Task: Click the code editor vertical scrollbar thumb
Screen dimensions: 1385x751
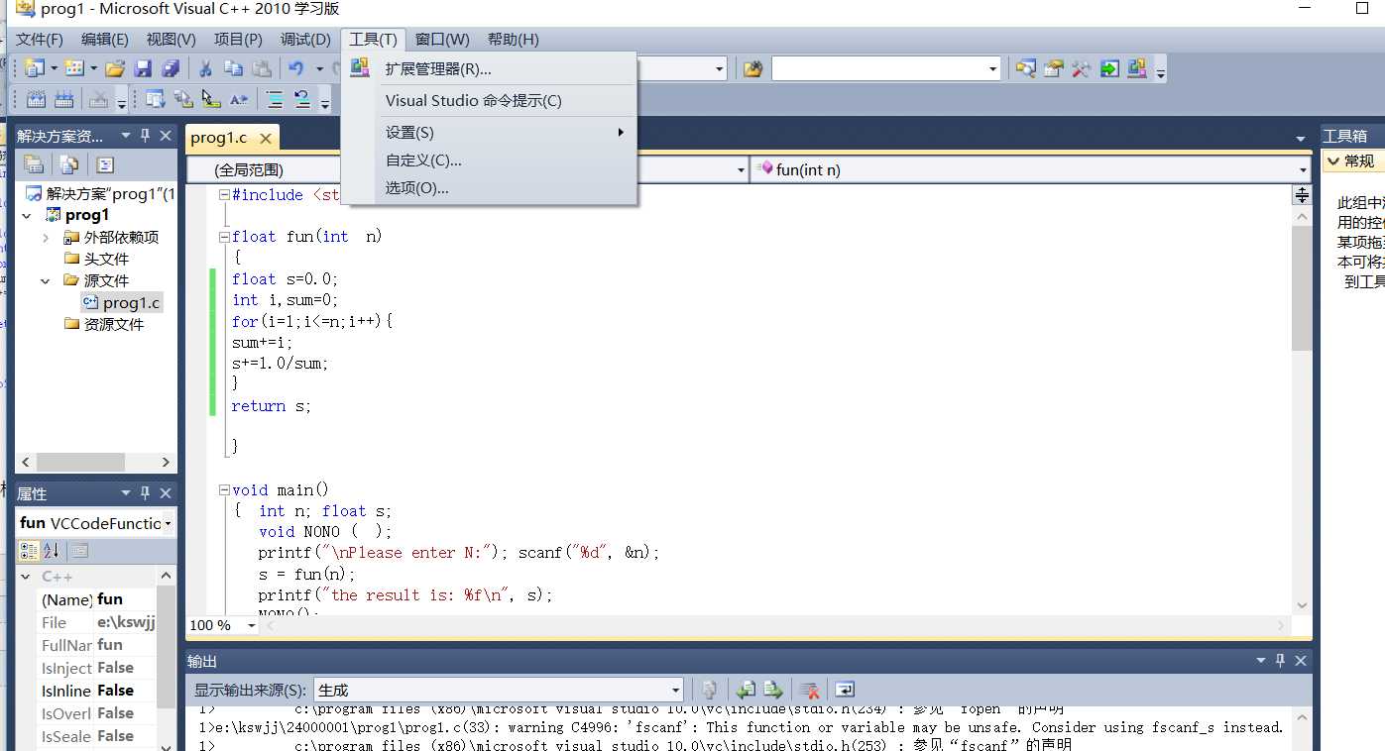Action: (x=1302, y=288)
